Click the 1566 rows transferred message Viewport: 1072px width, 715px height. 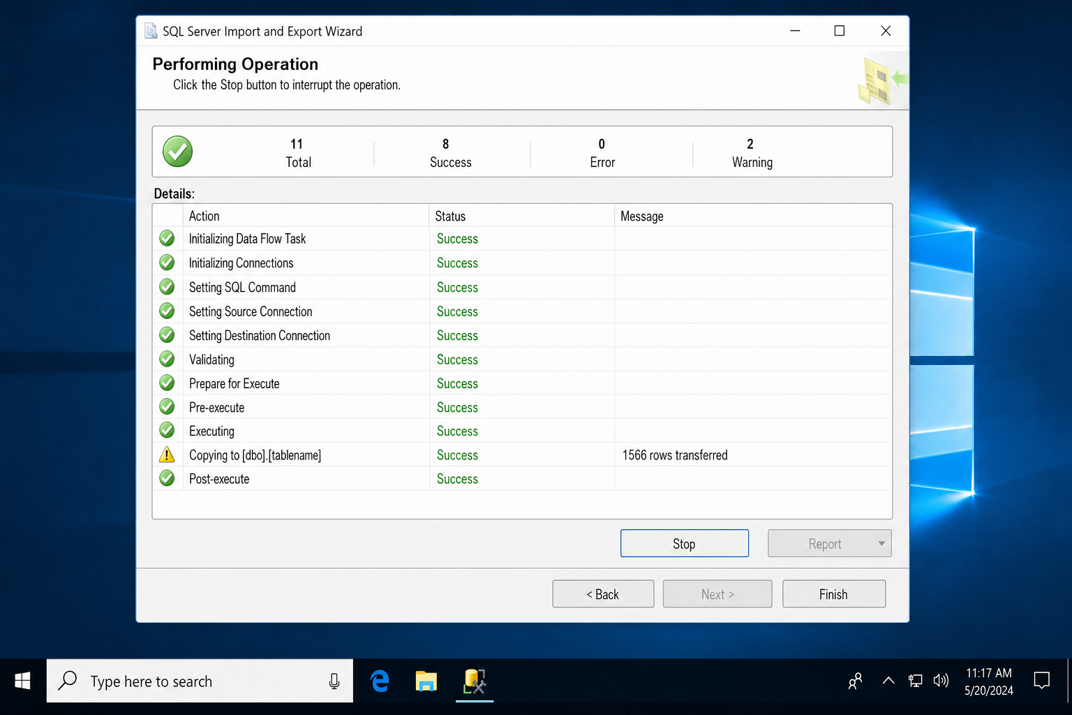pyautogui.click(x=675, y=455)
